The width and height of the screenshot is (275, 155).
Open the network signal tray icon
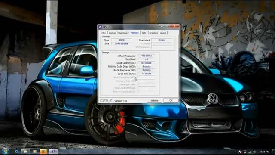point(250,152)
